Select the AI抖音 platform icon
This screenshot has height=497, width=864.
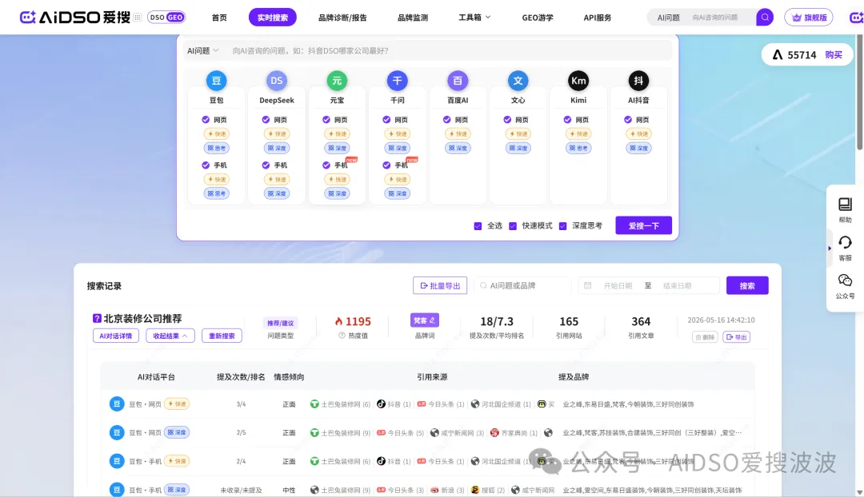(x=638, y=81)
